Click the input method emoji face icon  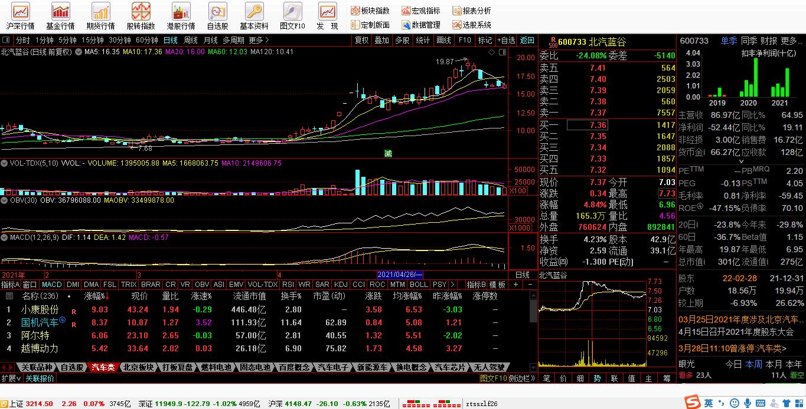point(733,403)
